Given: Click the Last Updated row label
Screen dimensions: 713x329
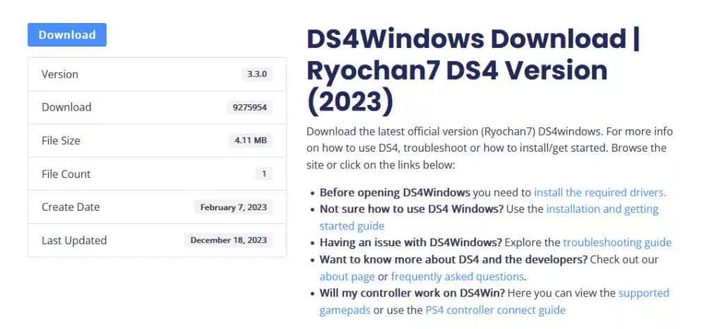Looking at the screenshot, I should (74, 240).
